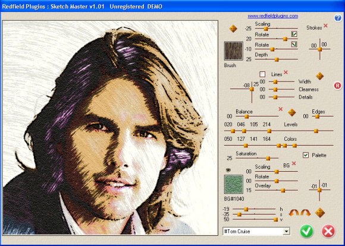Toggle first Rotate direction icon
The height and width of the screenshot is (246, 345).
pos(294,34)
